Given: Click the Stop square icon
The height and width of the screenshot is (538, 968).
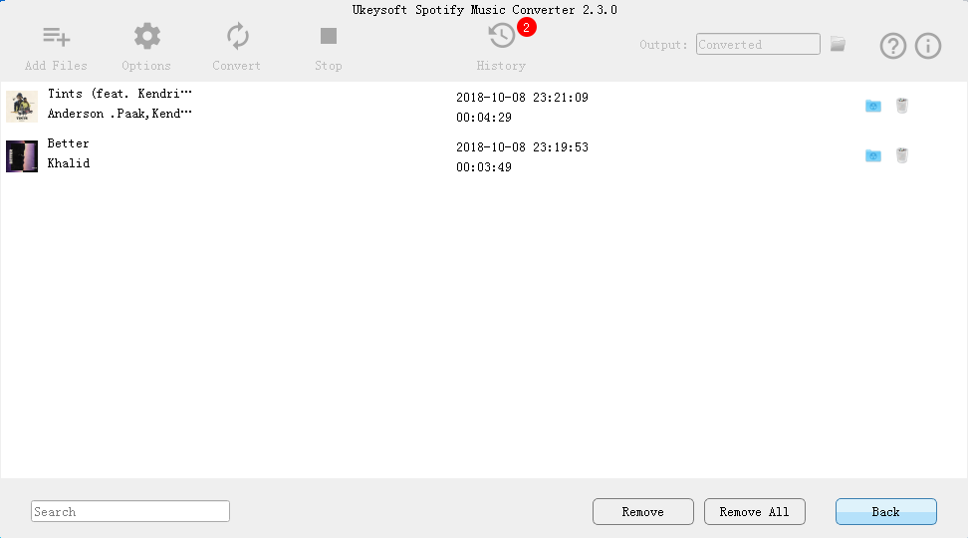Looking at the screenshot, I should click(x=329, y=36).
